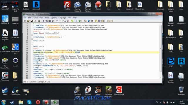
Task: Click the "Goto, start" code line
Action: [39, 41]
